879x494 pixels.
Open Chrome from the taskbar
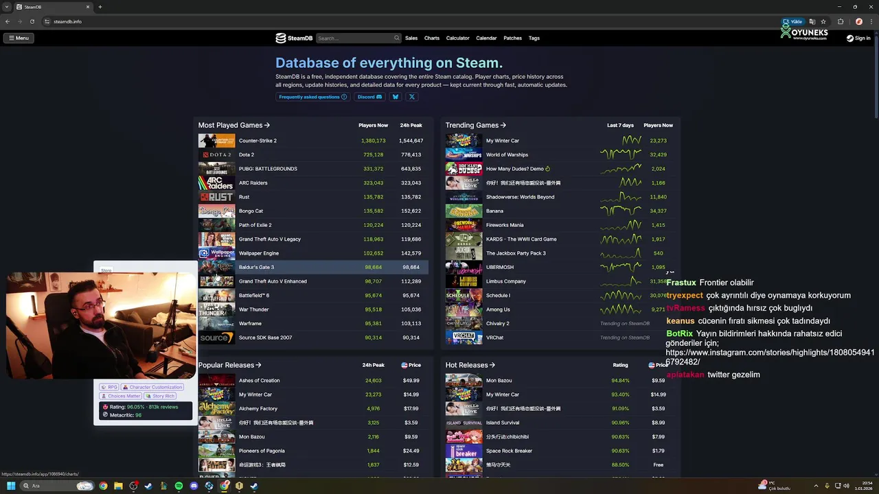[x=103, y=486]
